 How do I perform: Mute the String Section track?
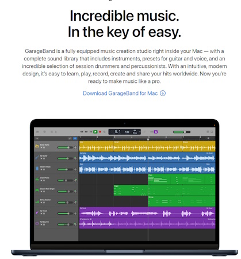(41, 203)
